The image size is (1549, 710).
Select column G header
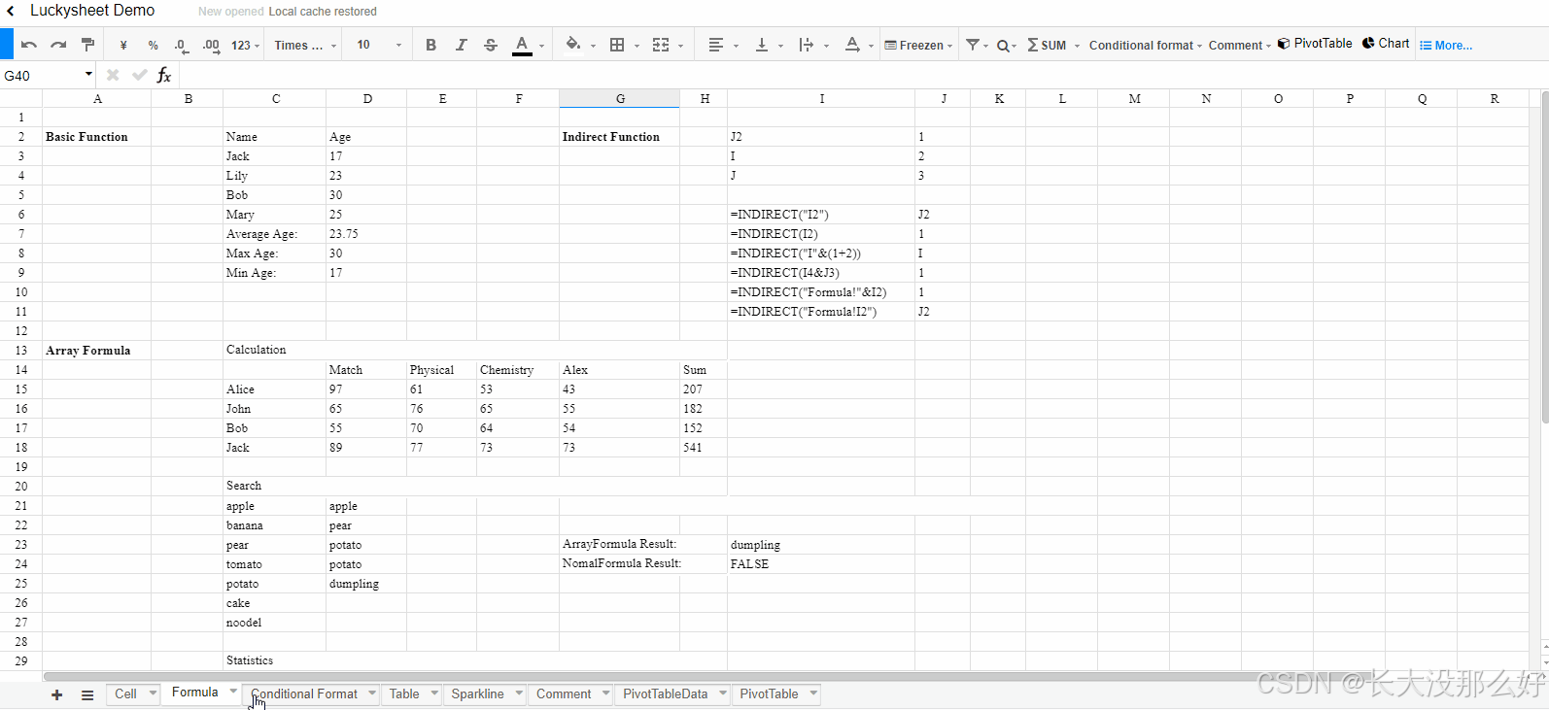(620, 99)
